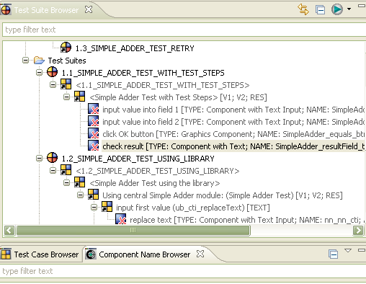The image size is (366, 284).
Task: Click the Link with Editor arrows icon
Action: click(x=303, y=9)
